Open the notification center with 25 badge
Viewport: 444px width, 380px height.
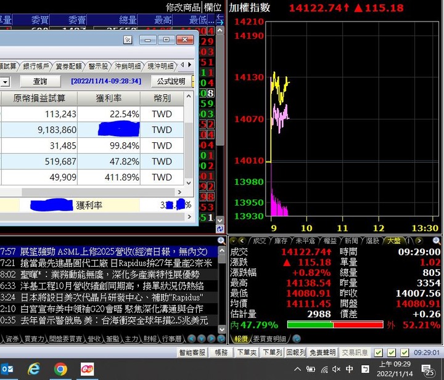pyautogui.click(x=428, y=370)
